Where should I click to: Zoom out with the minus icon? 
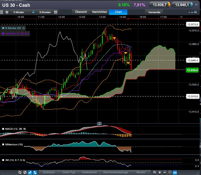tap(165, 172)
